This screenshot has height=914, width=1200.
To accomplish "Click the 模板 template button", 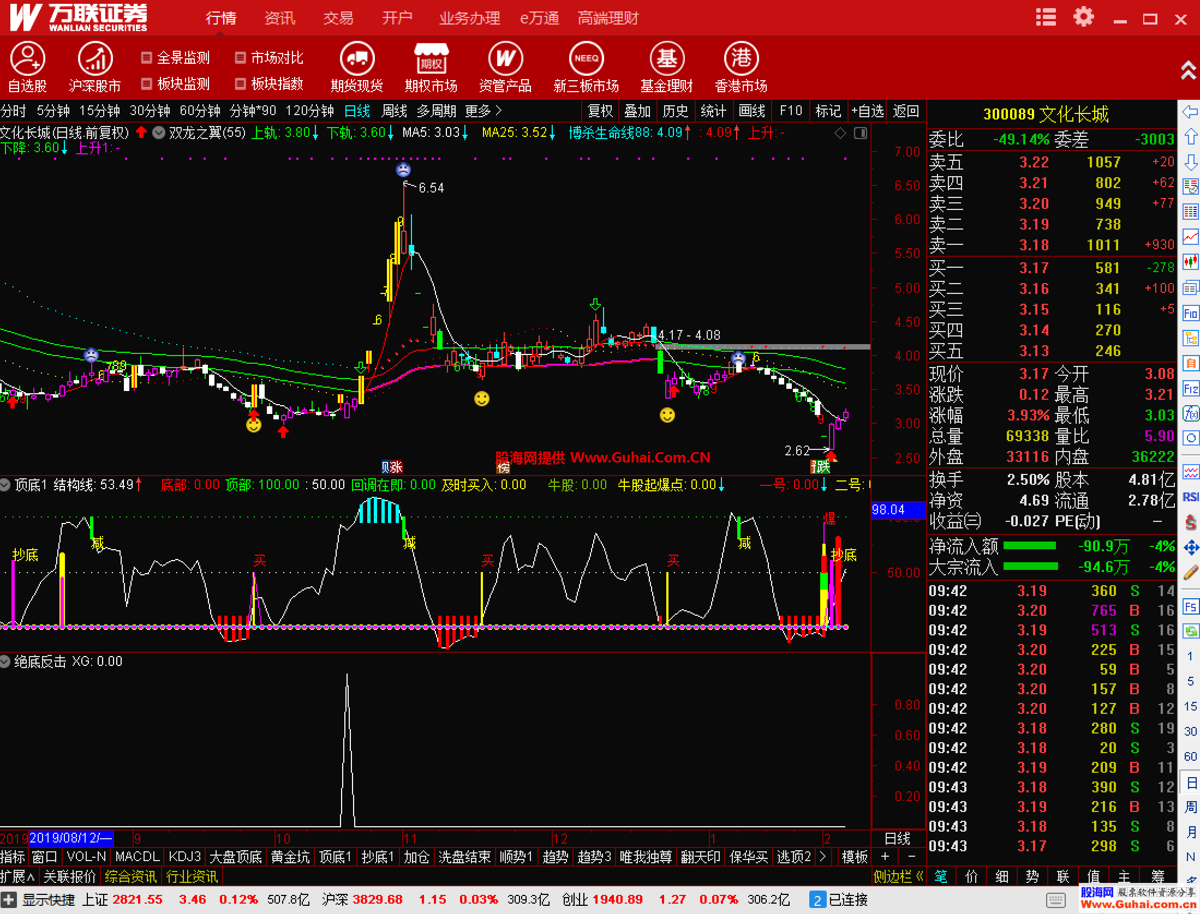I will click(x=855, y=857).
